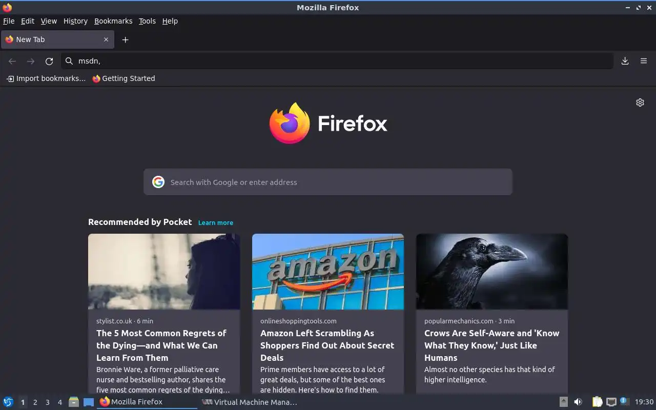Open Getting Started bookmark

(124, 78)
